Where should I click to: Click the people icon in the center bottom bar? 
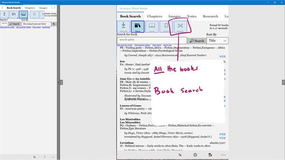[x=210, y=155]
